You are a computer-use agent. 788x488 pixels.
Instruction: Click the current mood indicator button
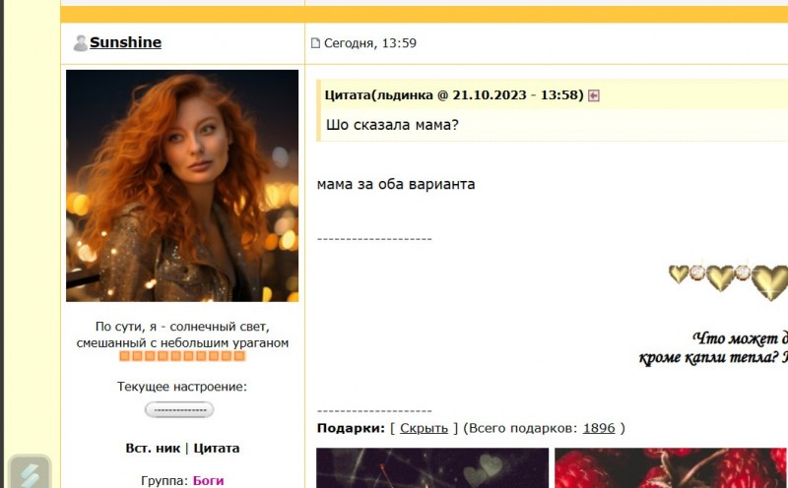pyautogui.click(x=179, y=409)
